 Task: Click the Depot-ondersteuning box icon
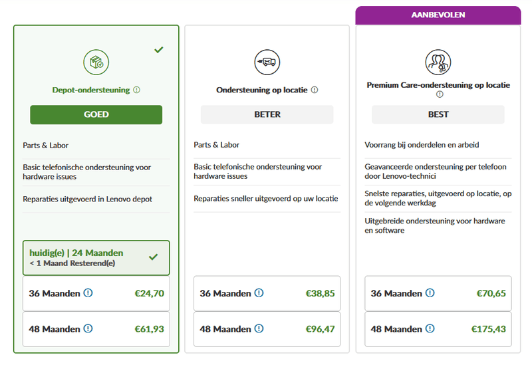[x=96, y=62]
